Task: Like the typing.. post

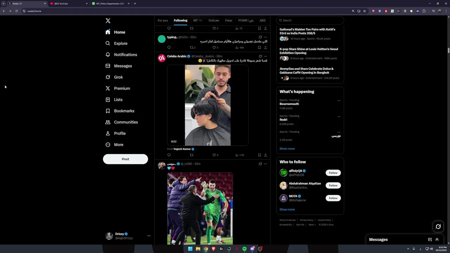Action: point(215,47)
